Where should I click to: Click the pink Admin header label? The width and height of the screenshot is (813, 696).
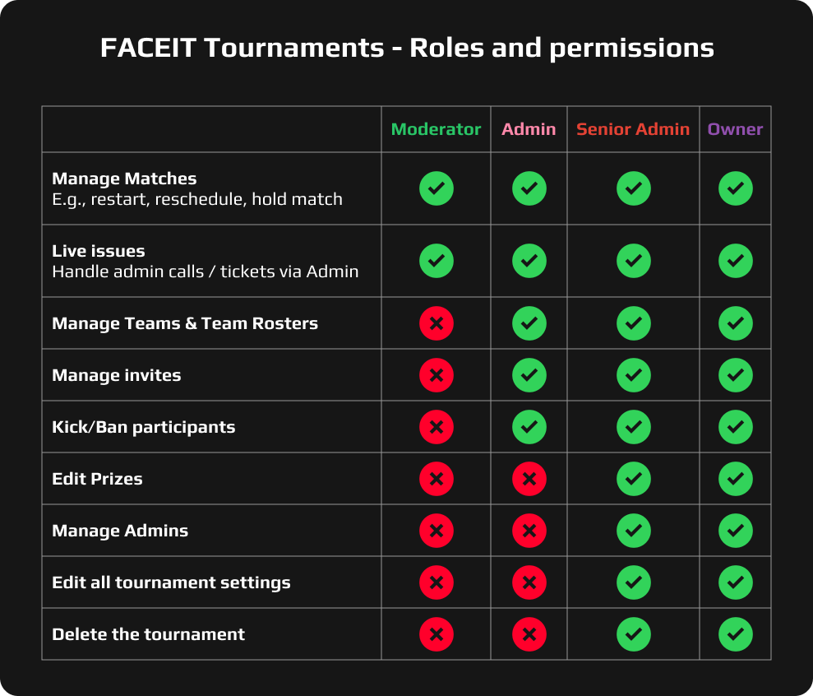529,129
